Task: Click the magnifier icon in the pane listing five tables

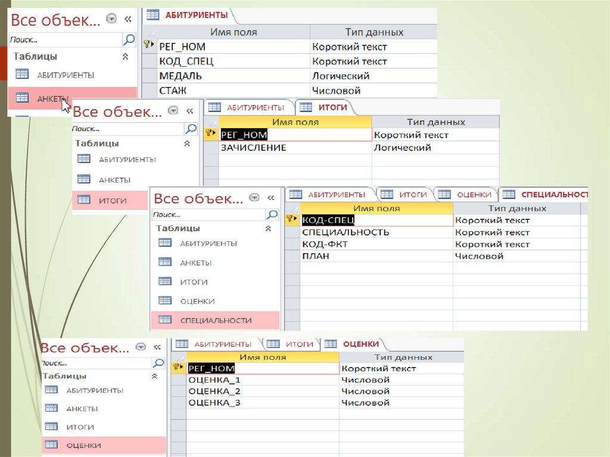Action: pos(272,214)
